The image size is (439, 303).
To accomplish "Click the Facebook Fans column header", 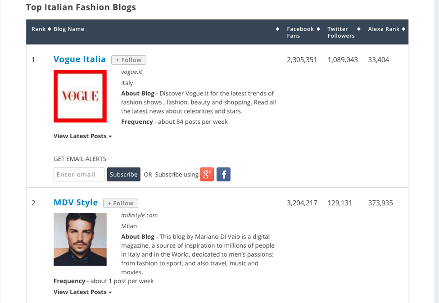I will pos(300,32).
